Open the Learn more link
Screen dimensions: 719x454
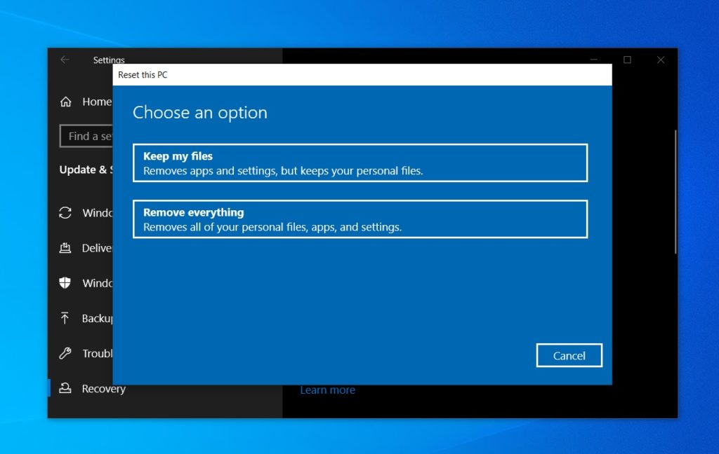tap(327, 390)
